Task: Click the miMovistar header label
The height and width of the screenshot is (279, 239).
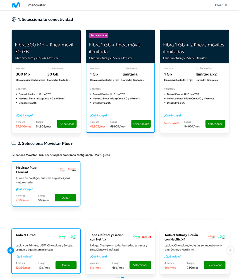Action: coord(37,5)
